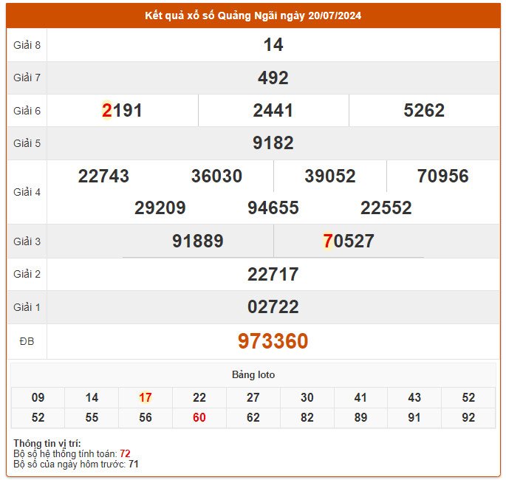Click the Giải 8 row label
Viewport: 506px width, 480px height.
click(x=27, y=45)
